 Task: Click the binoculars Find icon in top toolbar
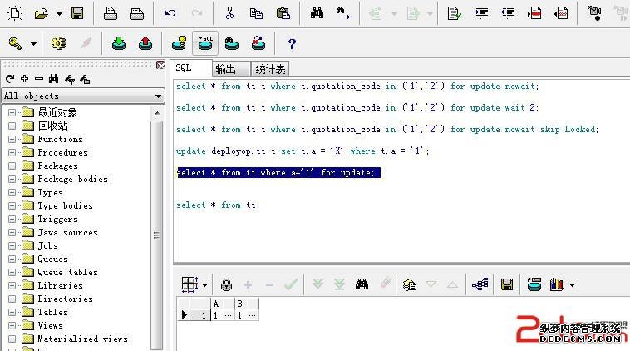pos(317,13)
